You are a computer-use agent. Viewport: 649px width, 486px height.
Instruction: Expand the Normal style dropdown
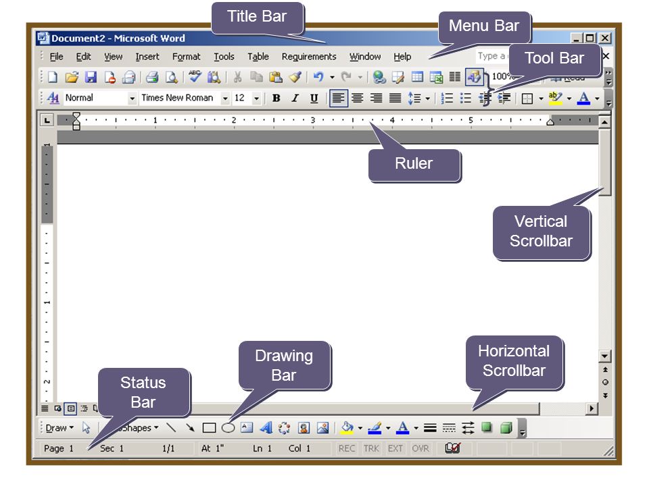[132, 99]
